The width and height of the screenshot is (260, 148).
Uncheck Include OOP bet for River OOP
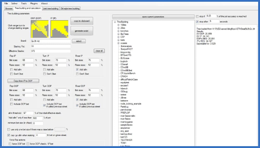[x=77, y=105]
